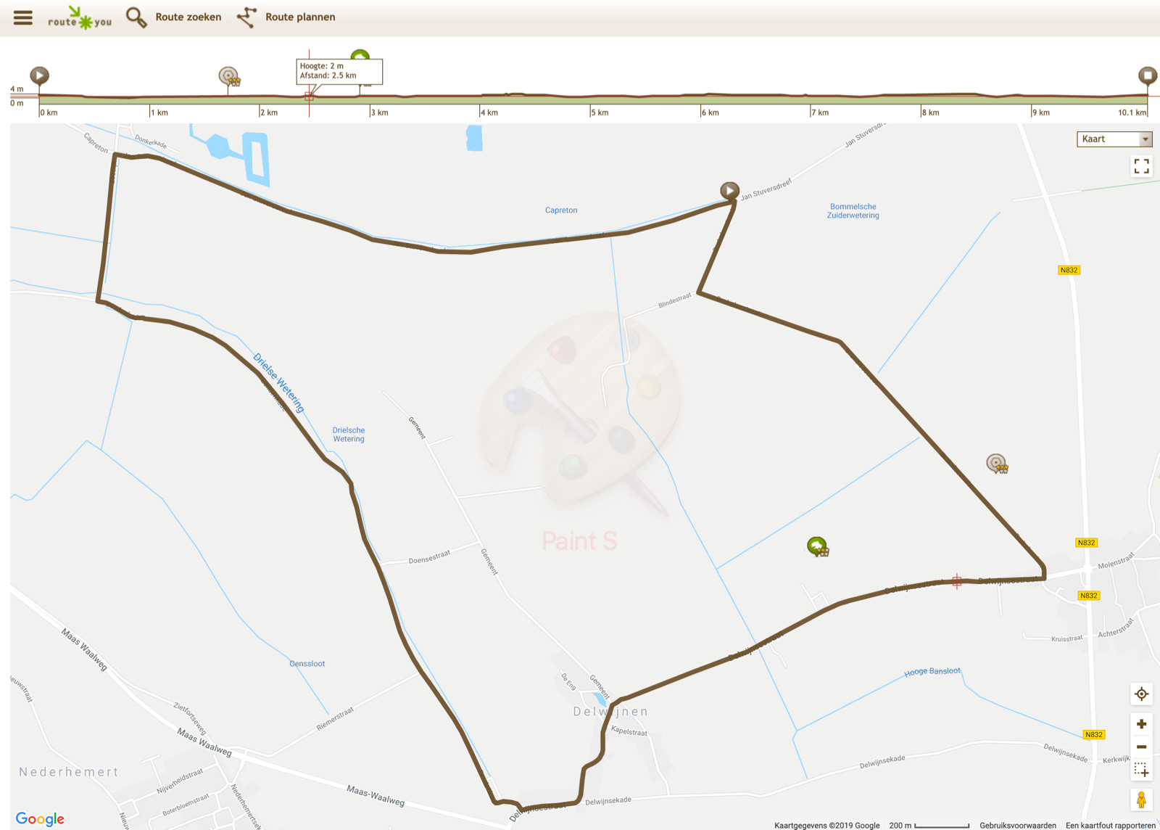Zoom in with the plus button

click(1141, 724)
